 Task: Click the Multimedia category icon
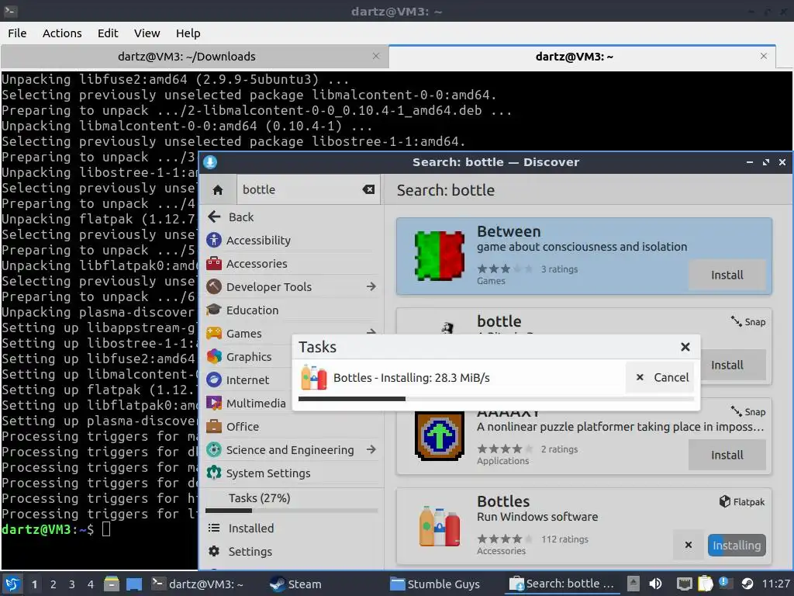(214, 403)
